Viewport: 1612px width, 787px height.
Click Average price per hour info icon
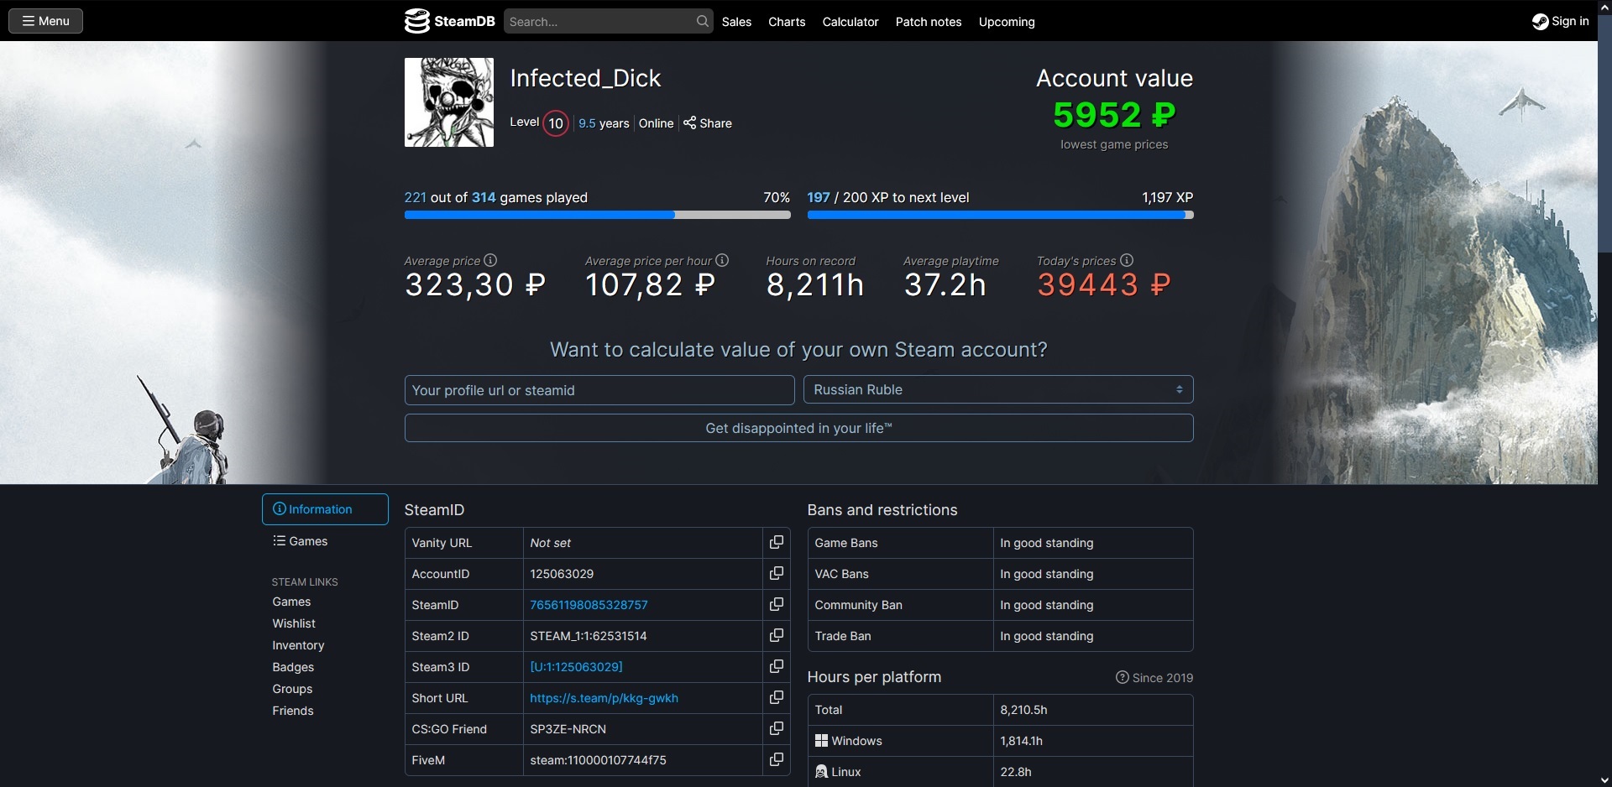click(722, 260)
